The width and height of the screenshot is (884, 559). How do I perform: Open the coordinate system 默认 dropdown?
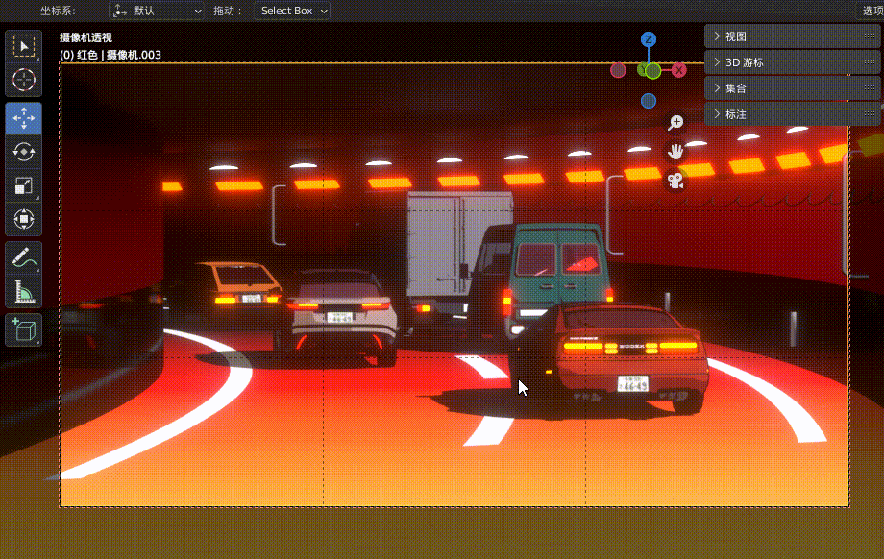point(157,11)
